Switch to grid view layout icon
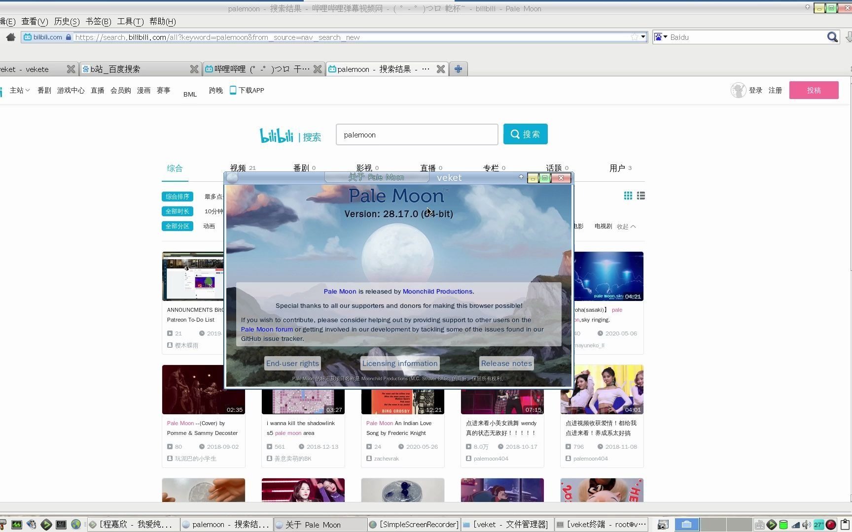The image size is (852, 532). click(x=628, y=196)
